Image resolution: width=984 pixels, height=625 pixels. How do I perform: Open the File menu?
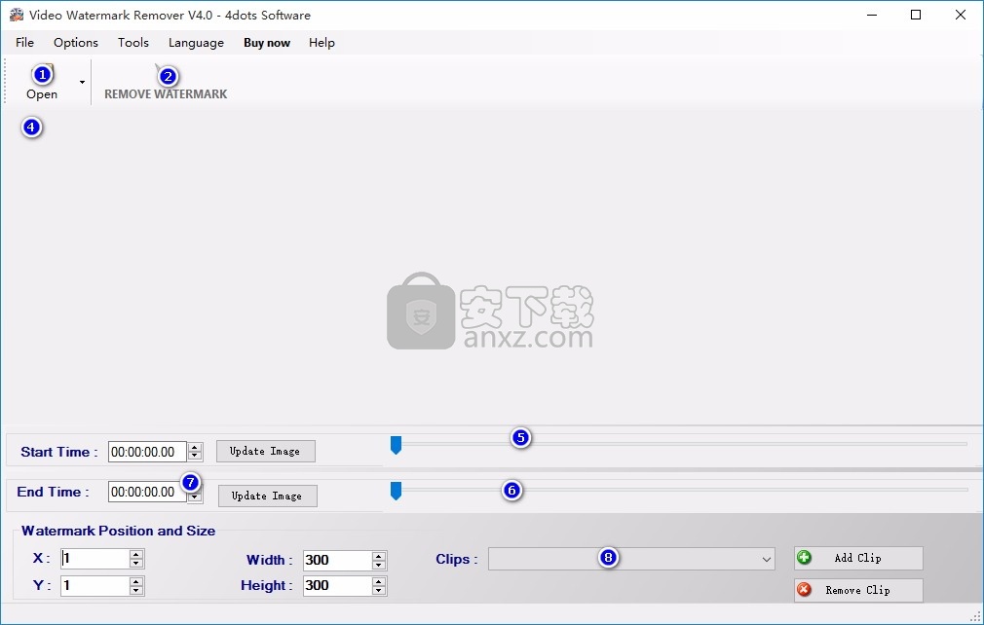[x=24, y=43]
